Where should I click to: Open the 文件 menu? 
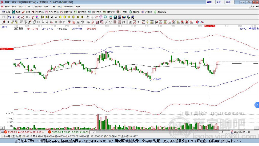tap(7, 7)
